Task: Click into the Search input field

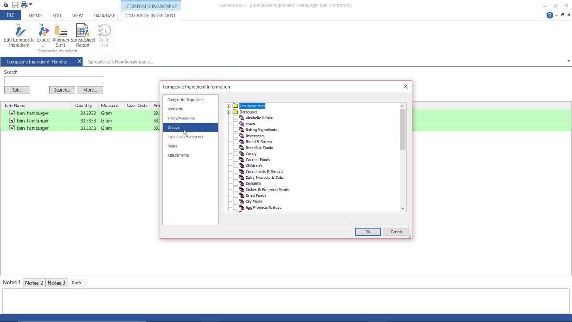Action: click(54, 80)
